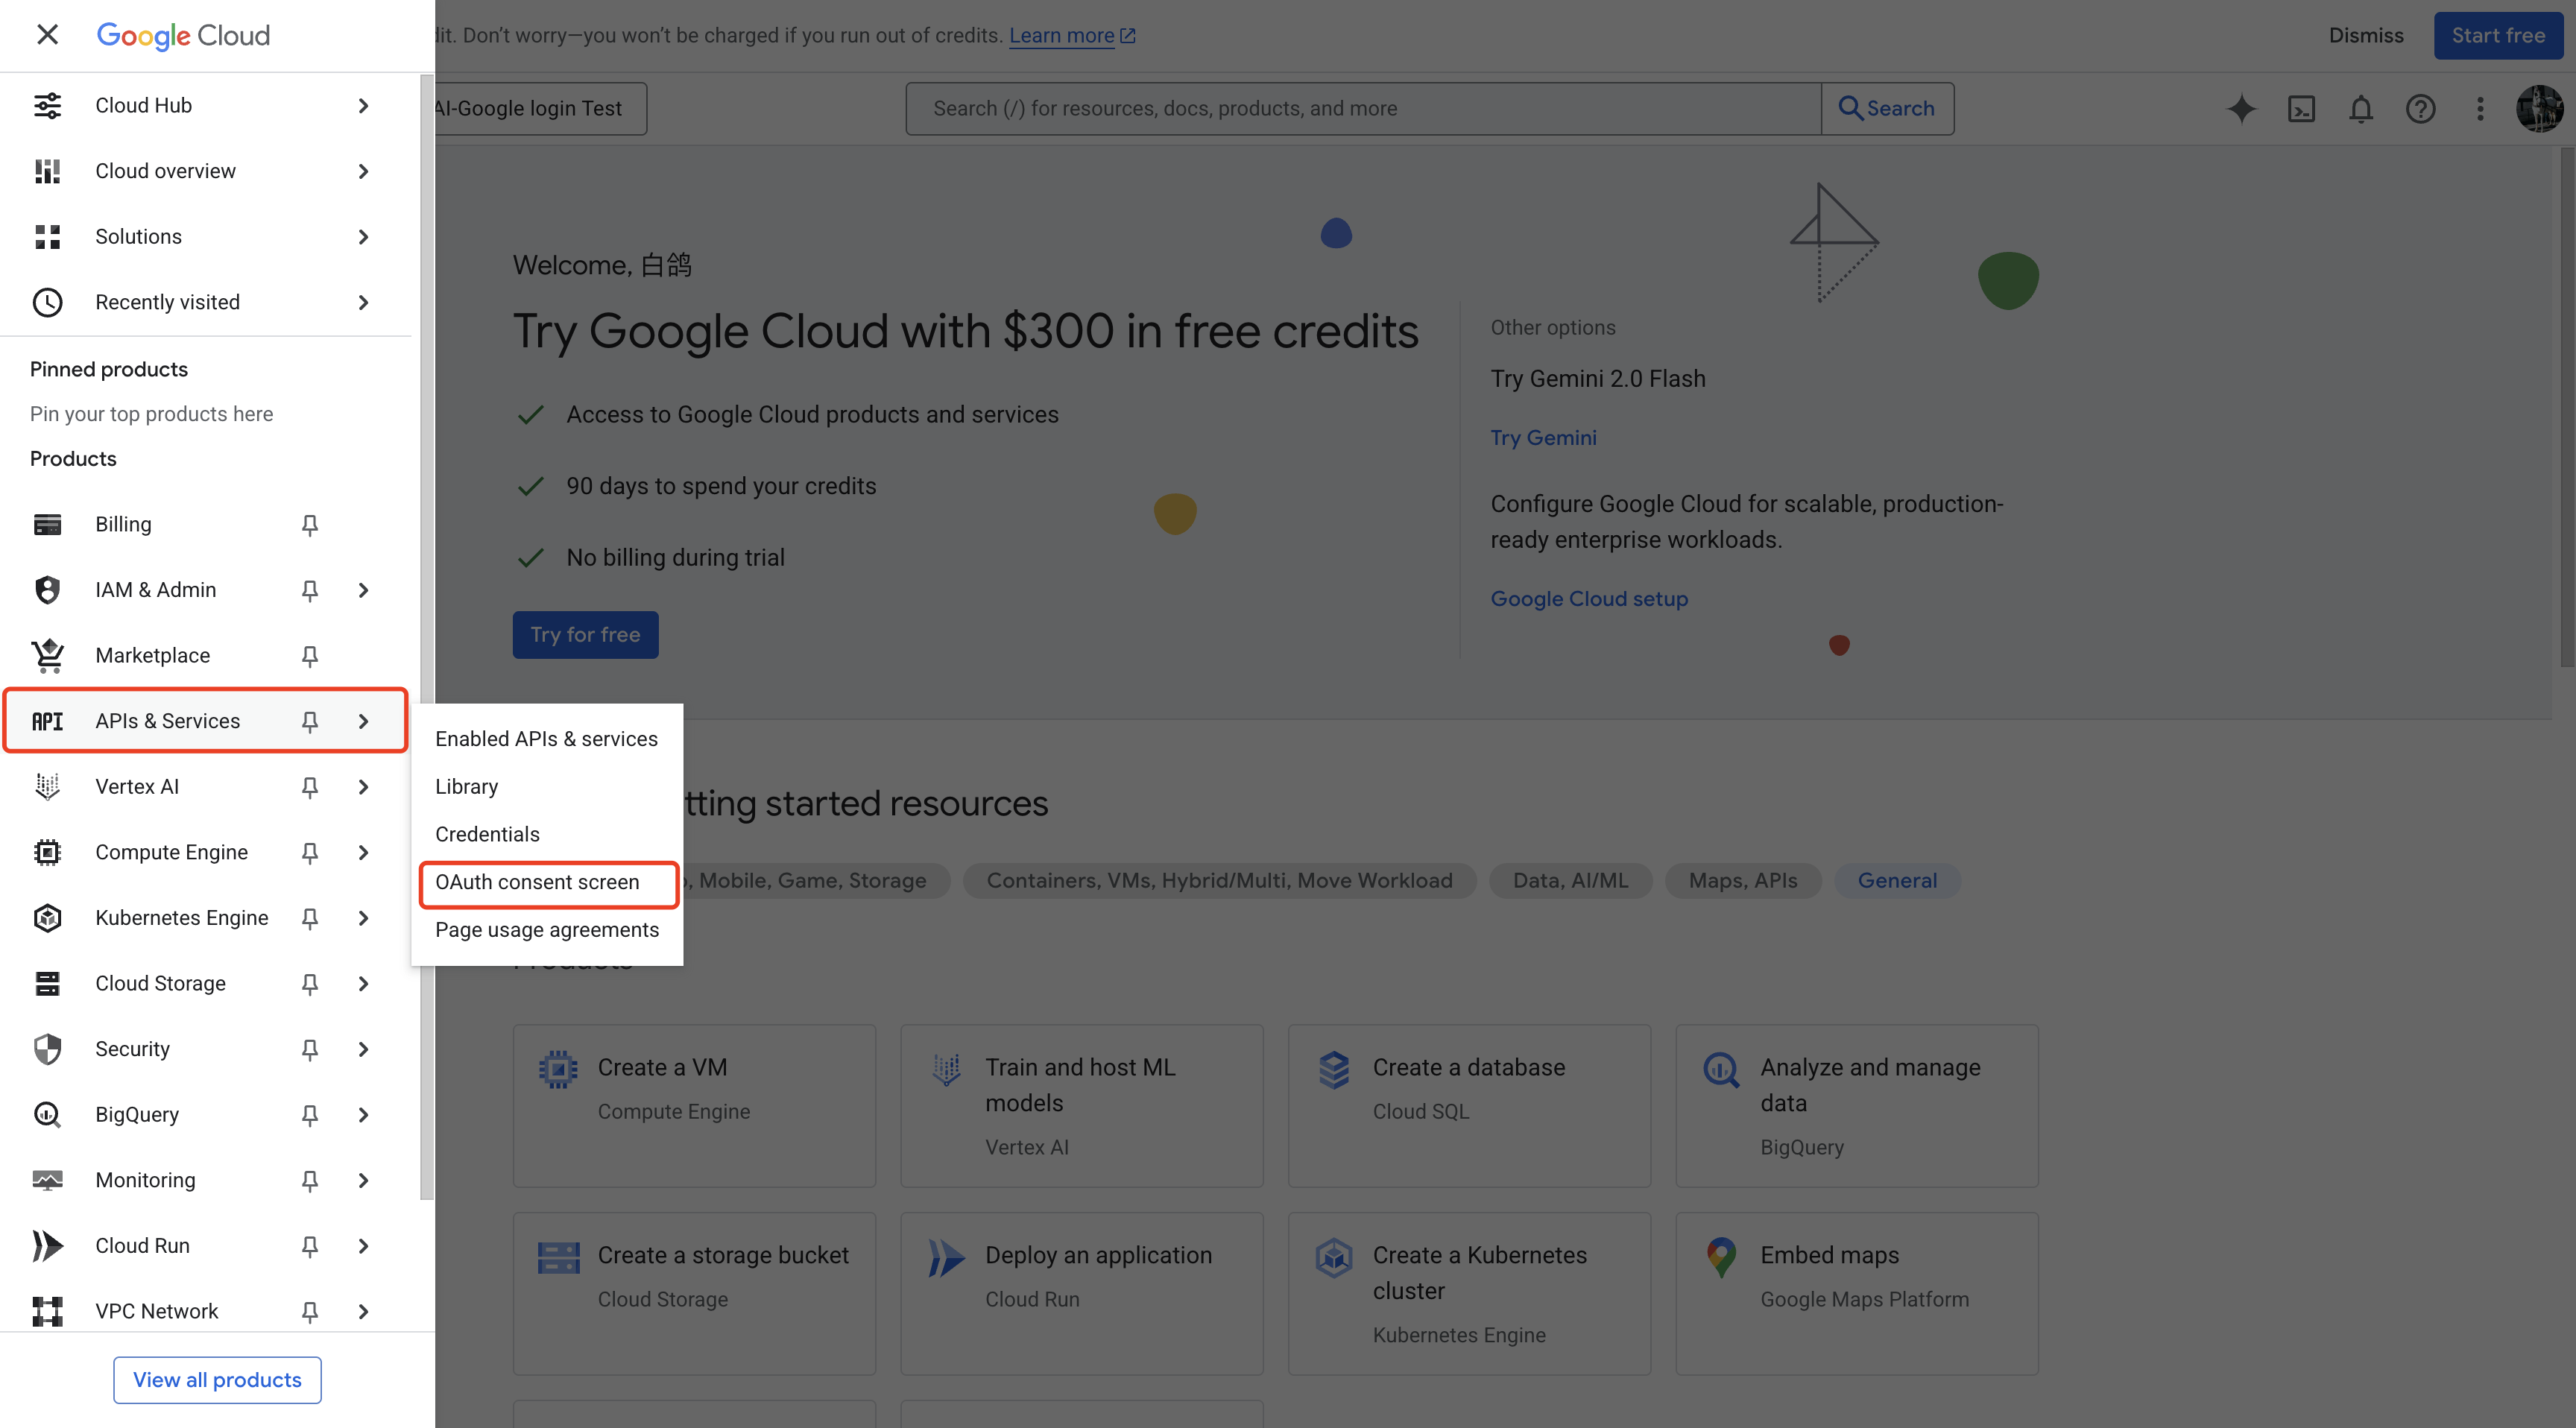Open the three-dot settings menu
Screen dimensions: 2576x1428
coord(2479,108)
